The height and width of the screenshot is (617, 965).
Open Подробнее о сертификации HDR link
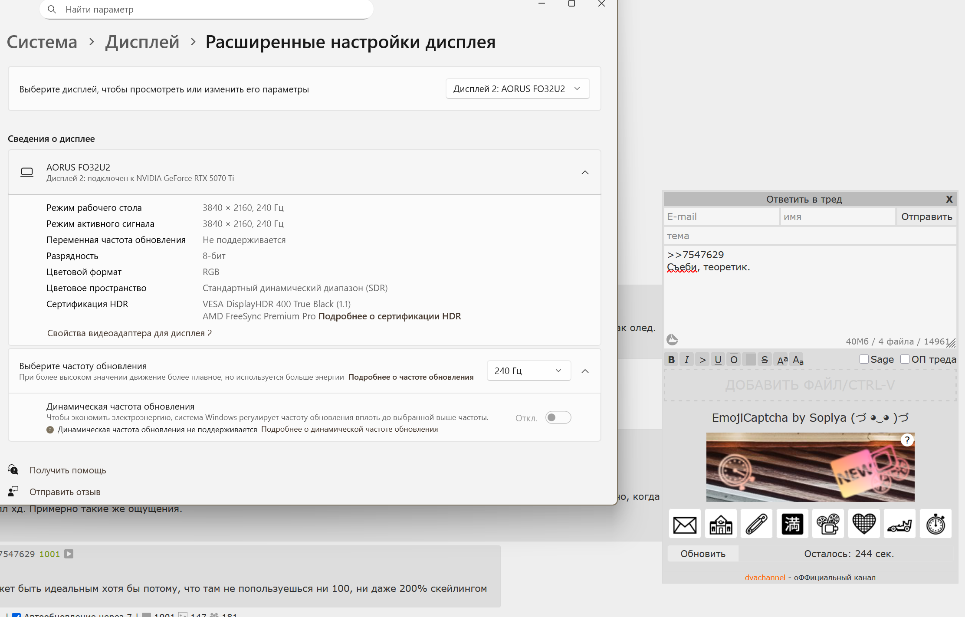coord(389,316)
